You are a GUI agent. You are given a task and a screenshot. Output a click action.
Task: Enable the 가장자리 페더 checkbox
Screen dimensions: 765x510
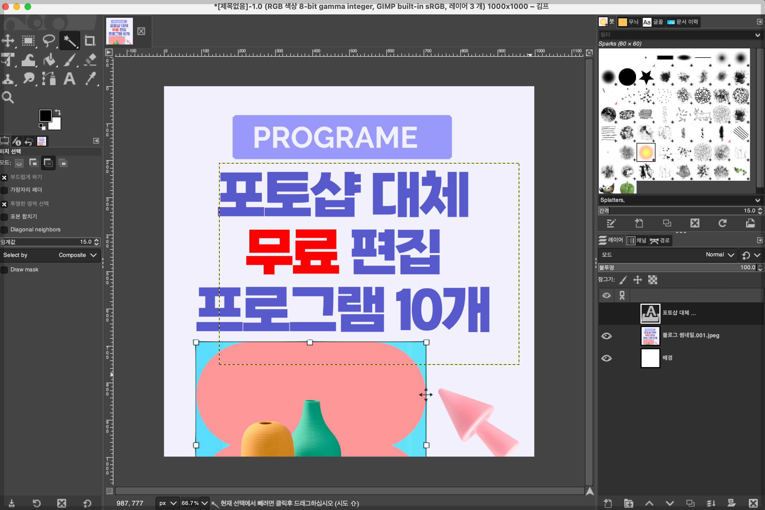pos(4,190)
